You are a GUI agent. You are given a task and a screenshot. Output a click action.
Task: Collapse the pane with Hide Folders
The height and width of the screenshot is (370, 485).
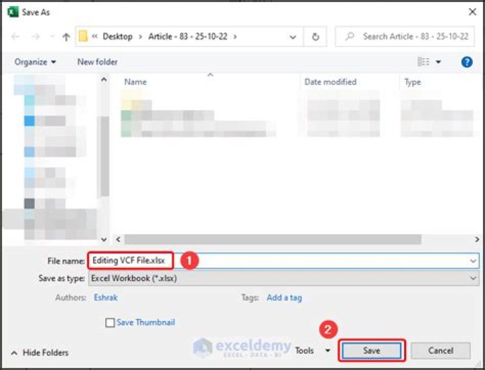40,353
